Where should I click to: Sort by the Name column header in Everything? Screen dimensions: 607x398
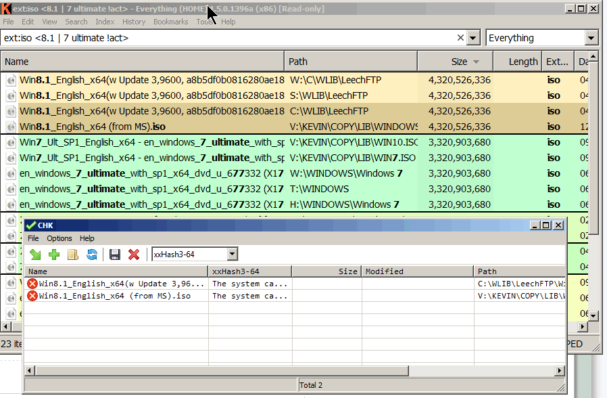(x=143, y=62)
